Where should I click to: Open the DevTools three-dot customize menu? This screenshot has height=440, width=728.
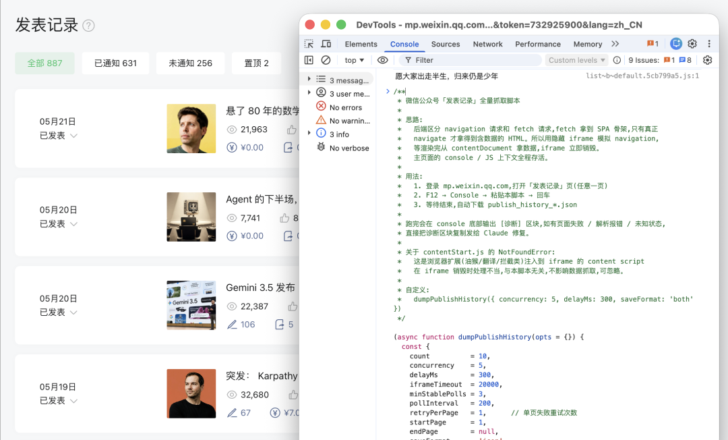(709, 44)
